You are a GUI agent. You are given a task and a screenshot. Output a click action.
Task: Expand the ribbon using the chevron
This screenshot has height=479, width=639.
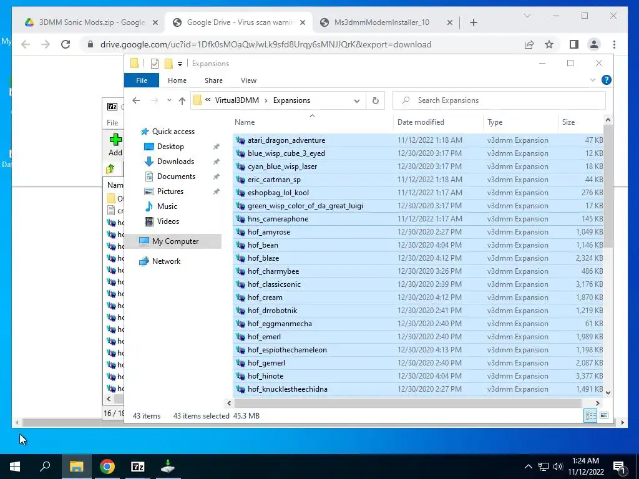click(593, 80)
